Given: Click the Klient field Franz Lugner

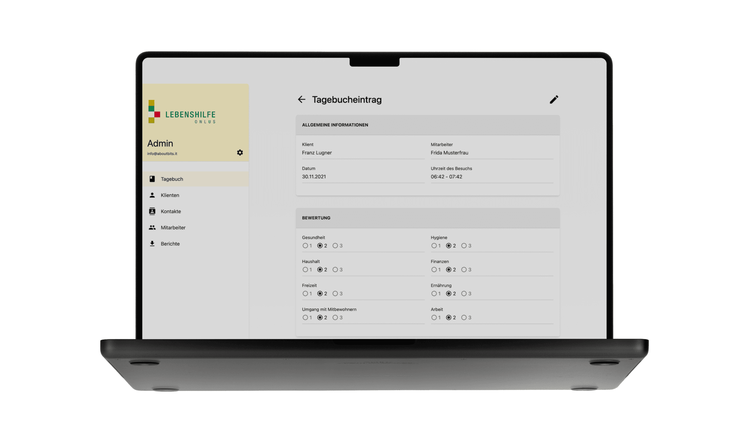Looking at the screenshot, I should 363,150.
